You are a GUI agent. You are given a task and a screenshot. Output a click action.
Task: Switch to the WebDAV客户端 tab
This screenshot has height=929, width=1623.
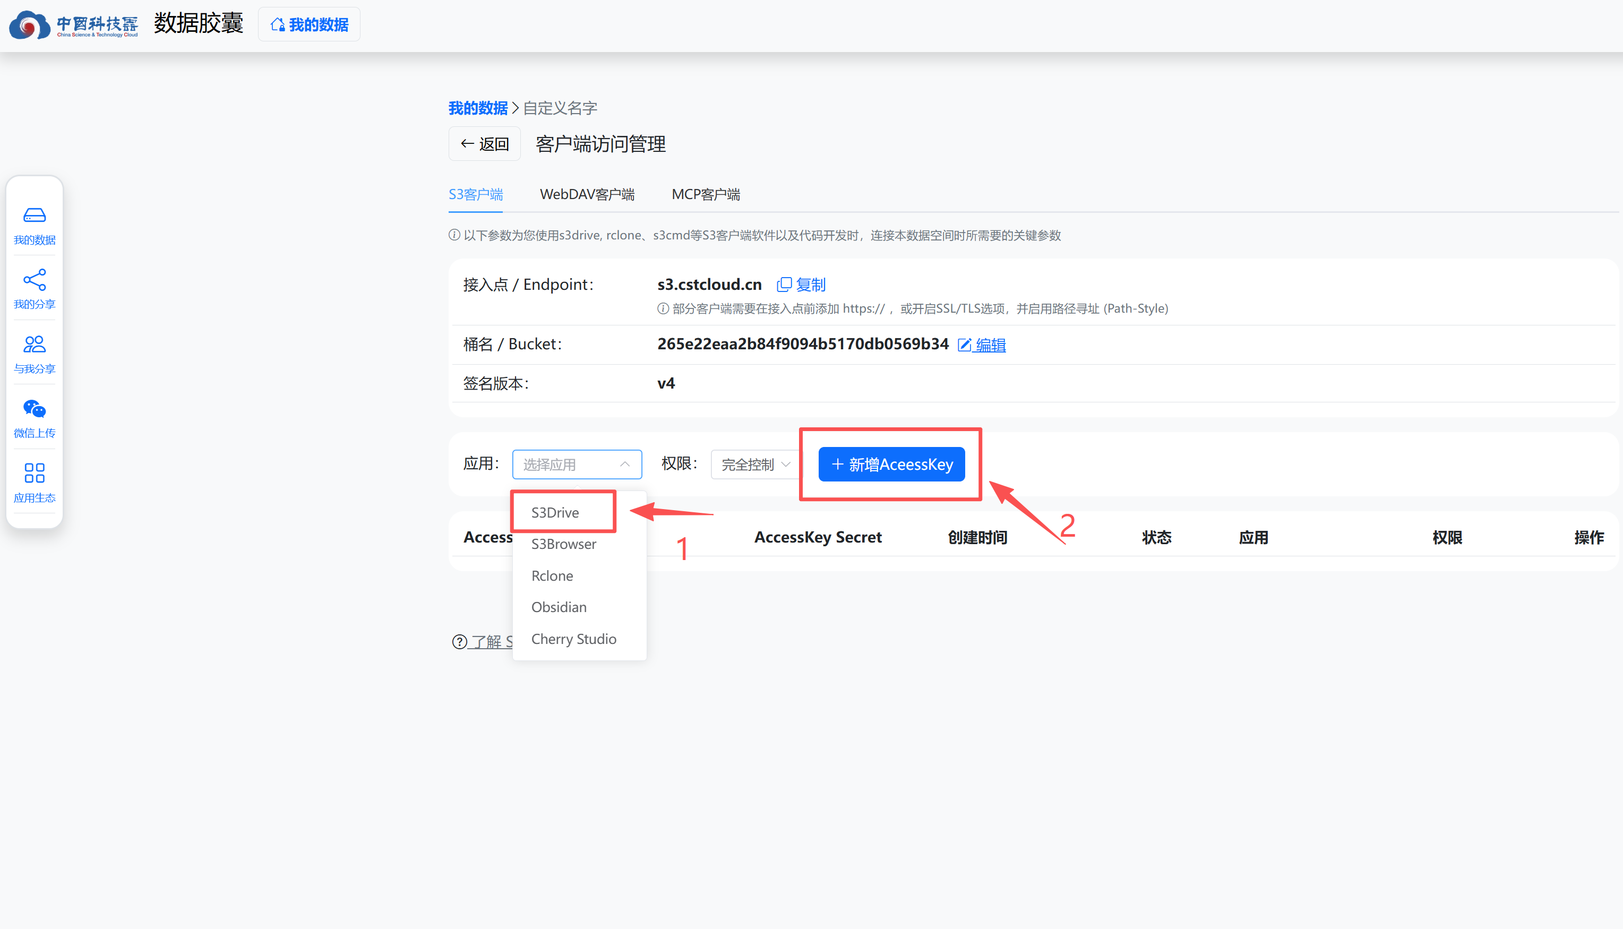pyautogui.click(x=587, y=195)
